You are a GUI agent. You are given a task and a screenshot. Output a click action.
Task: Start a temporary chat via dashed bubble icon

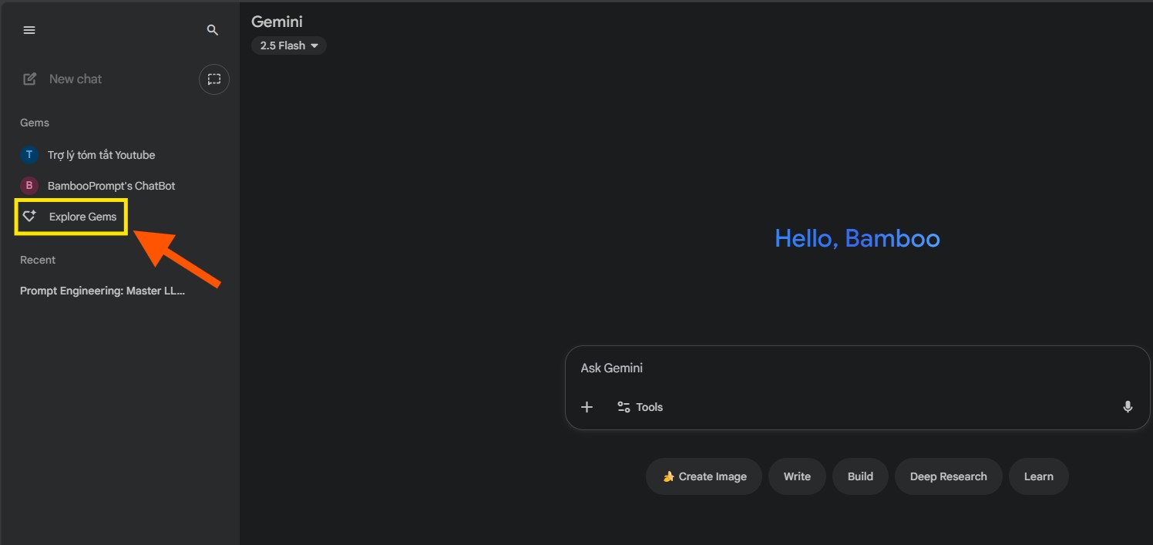pos(214,79)
